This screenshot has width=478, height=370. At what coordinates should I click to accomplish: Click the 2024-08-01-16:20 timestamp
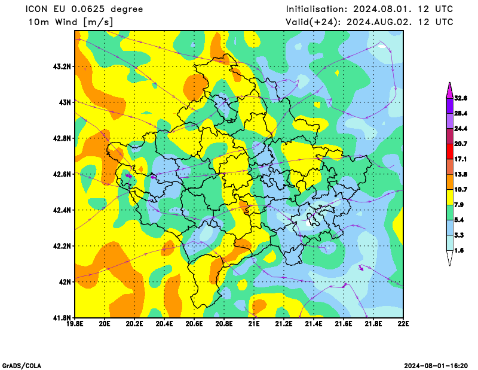tap(436, 366)
